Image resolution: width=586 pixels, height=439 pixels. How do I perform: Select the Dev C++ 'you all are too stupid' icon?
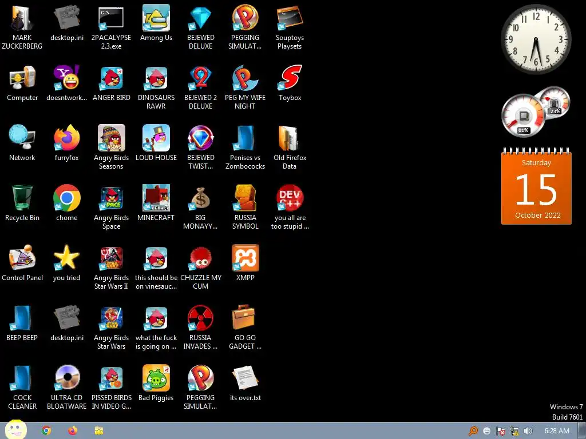point(290,198)
